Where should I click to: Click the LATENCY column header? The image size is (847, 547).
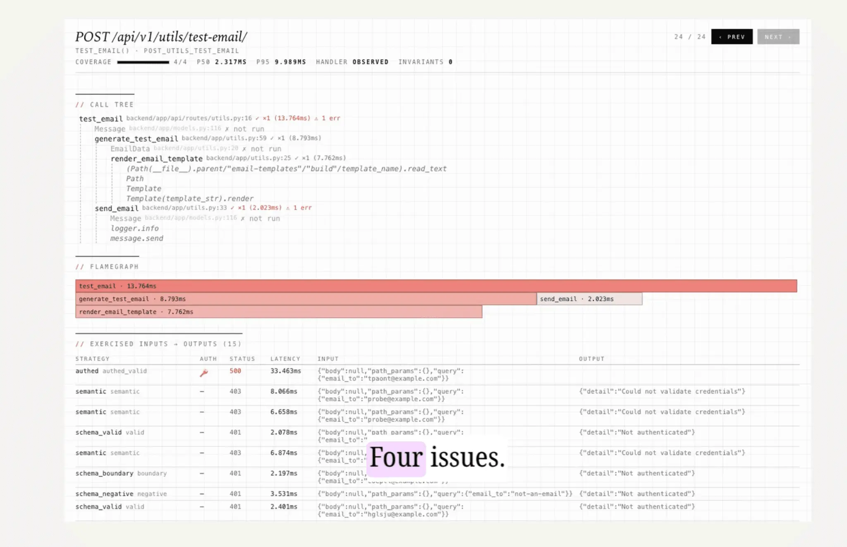(x=285, y=359)
